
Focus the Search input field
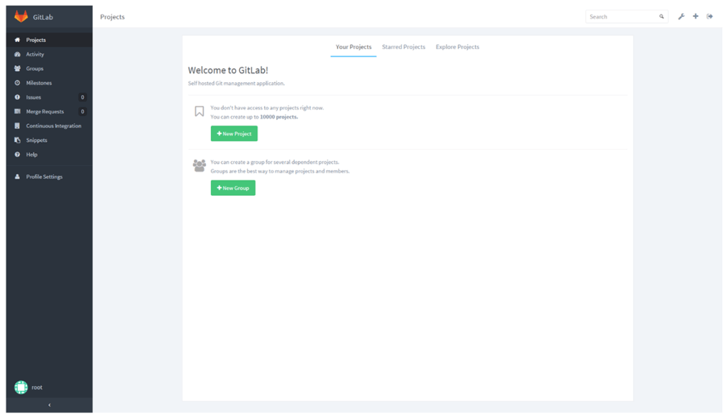pyautogui.click(x=626, y=17)
